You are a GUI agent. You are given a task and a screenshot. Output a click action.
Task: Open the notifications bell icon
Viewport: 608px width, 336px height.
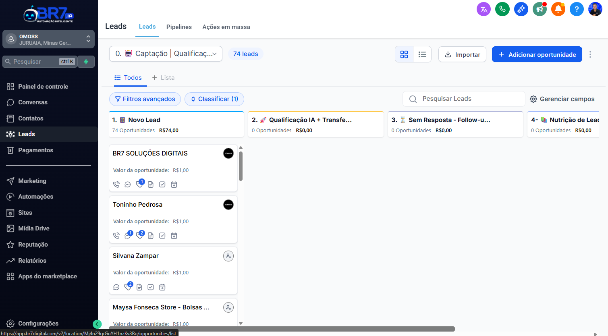[x=558, y=9]
